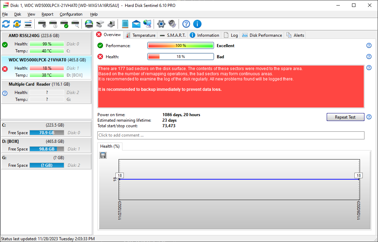Click the 'Excellent' performance rating label
Viewport: 378px width, 242px height.
pyautogui.click(x=225, y=46)
